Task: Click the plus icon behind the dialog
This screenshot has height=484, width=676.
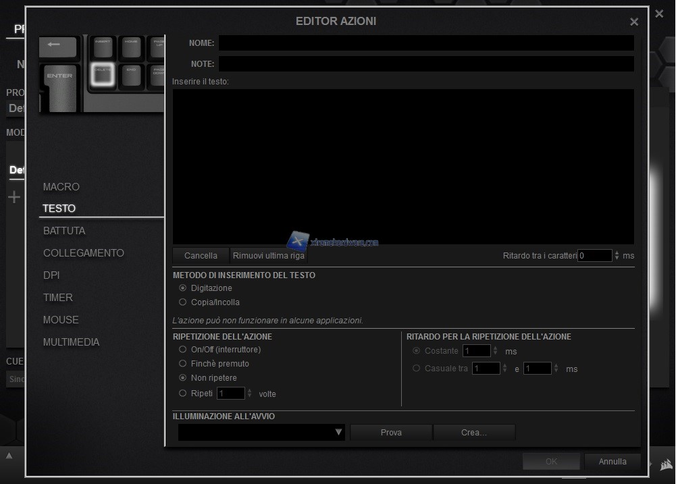Action: click(14, 197)
